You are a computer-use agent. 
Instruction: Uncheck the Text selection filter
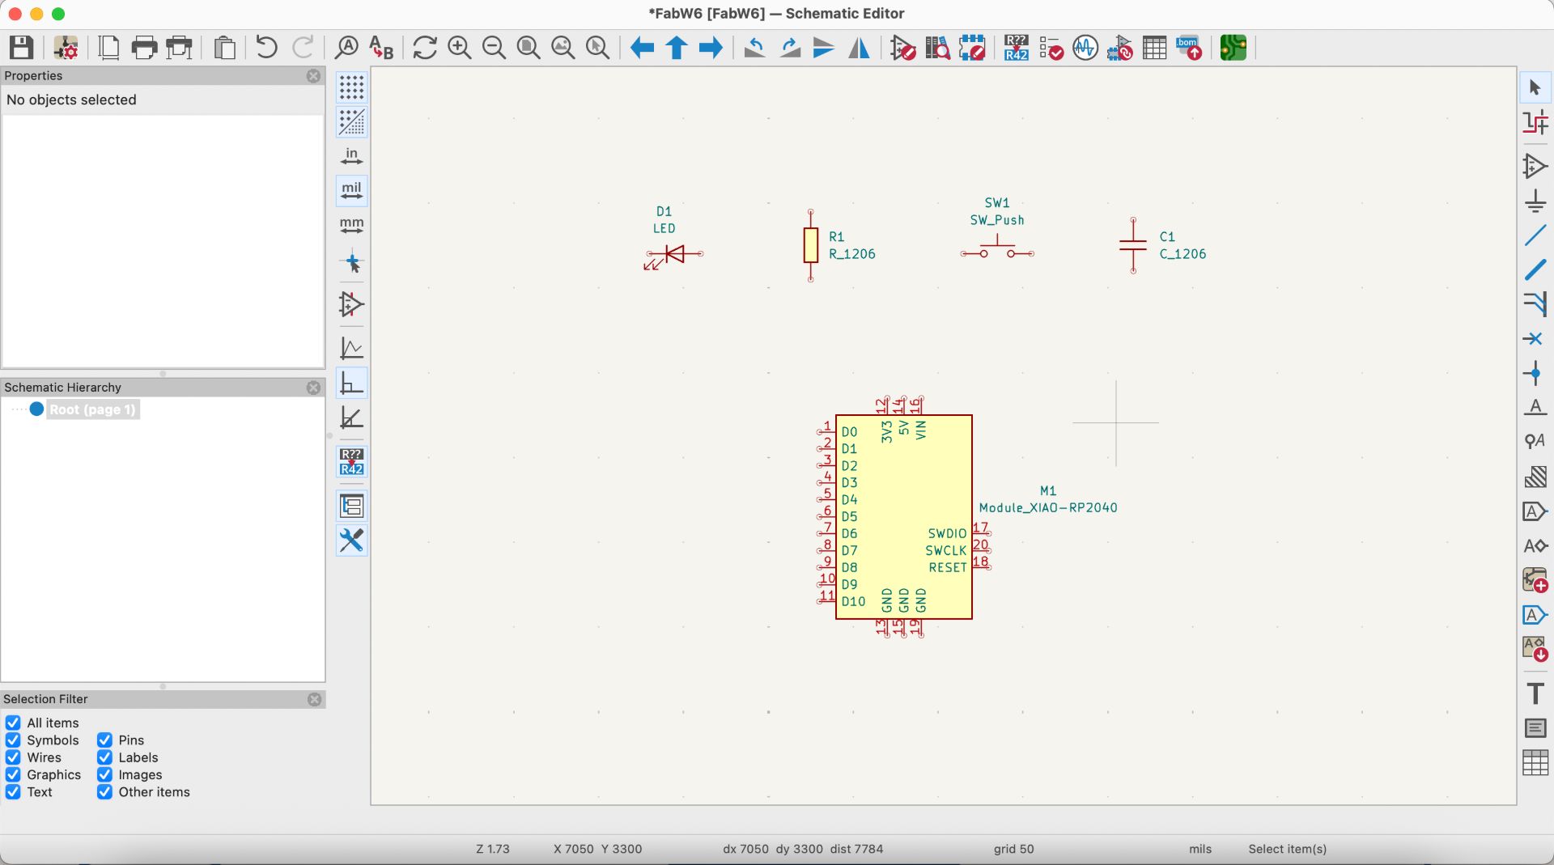pos(13,792)
